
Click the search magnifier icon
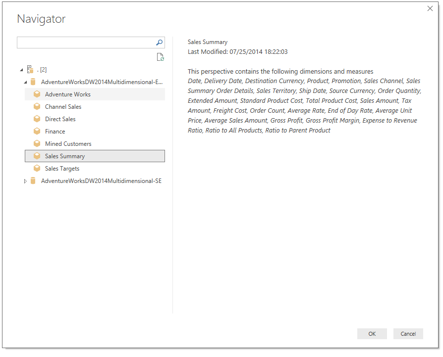160,43
